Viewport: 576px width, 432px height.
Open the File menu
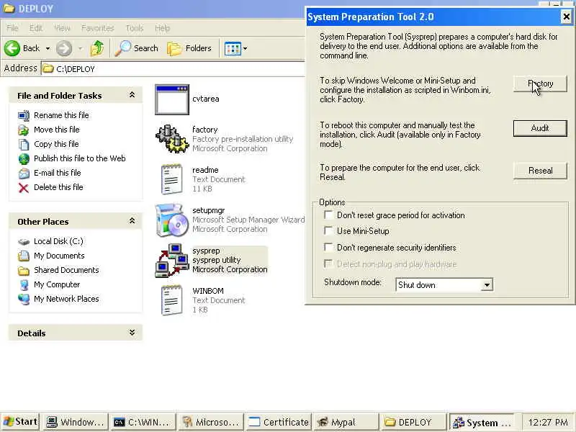12,28
